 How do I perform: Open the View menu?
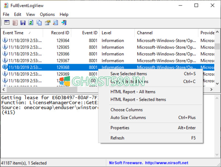point(31,14)
